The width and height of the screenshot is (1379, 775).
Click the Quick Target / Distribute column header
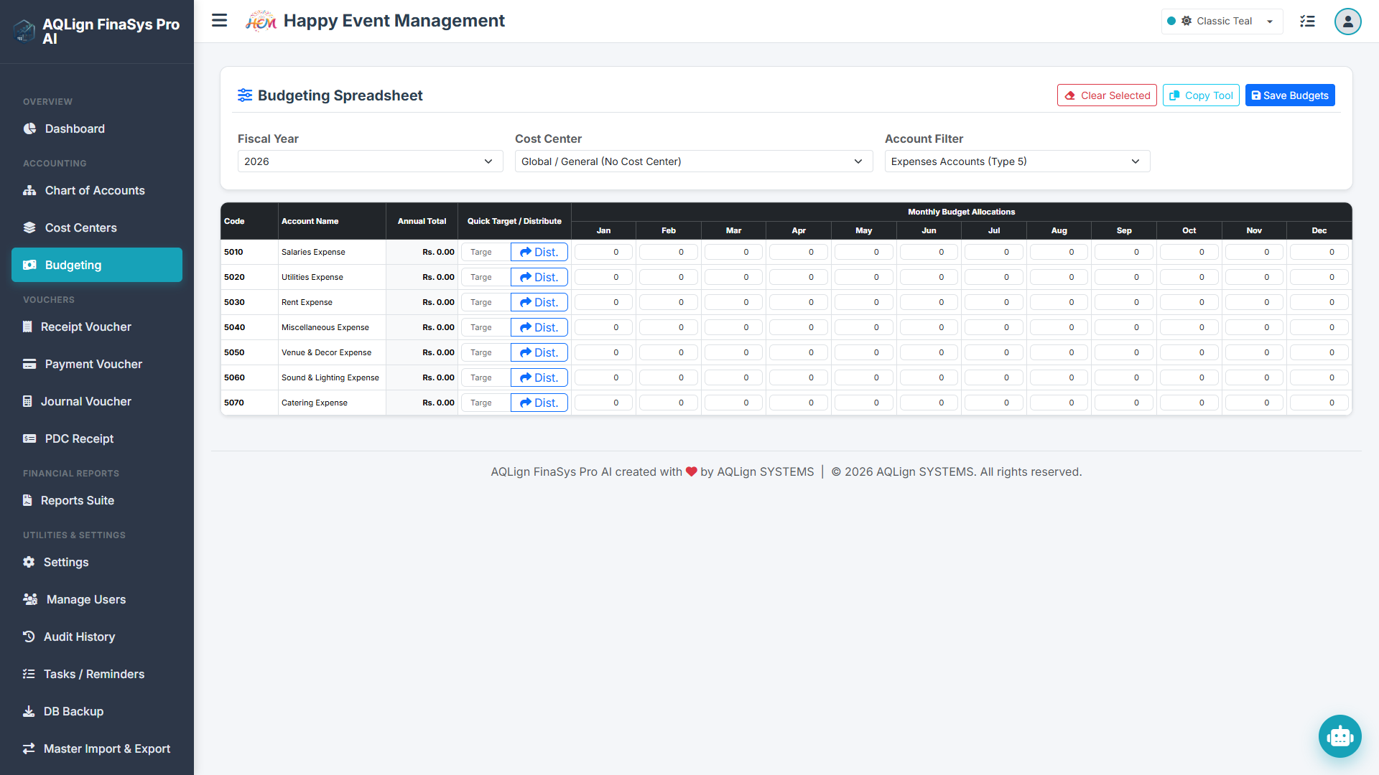[514, 221]
